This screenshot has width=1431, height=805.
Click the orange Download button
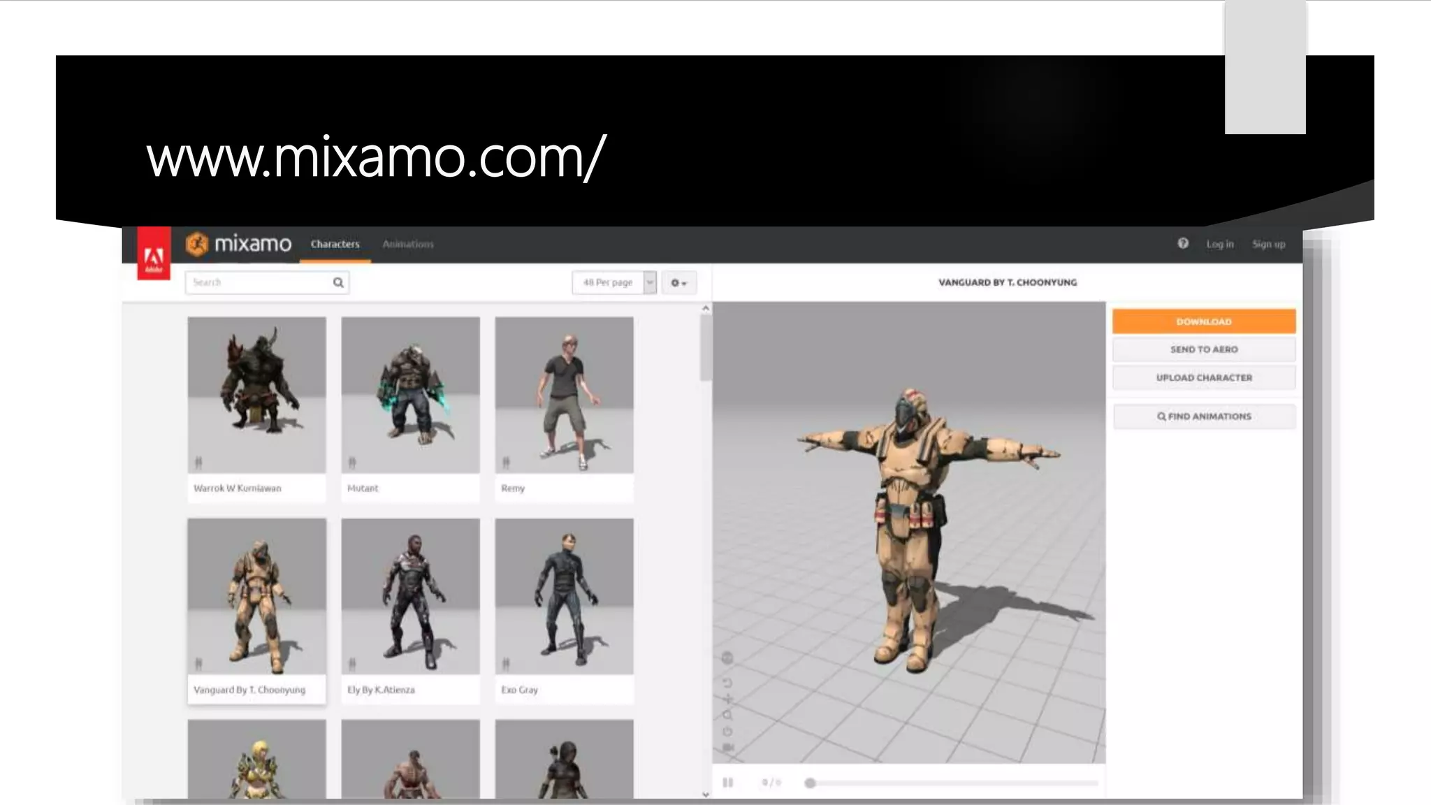[x=1203, y=321]
